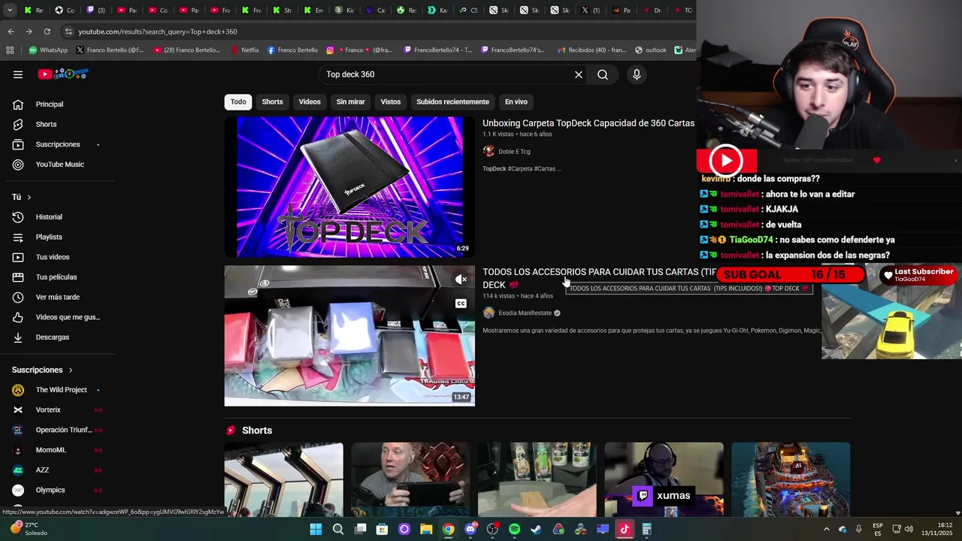Expand the Tú section chevron
Image resolution: width=962 pixels, height=541 pixels.
(x=29, y=197)
